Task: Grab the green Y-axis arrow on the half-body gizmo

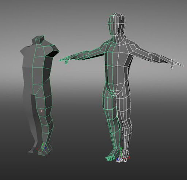Action: tap(42, 145)
